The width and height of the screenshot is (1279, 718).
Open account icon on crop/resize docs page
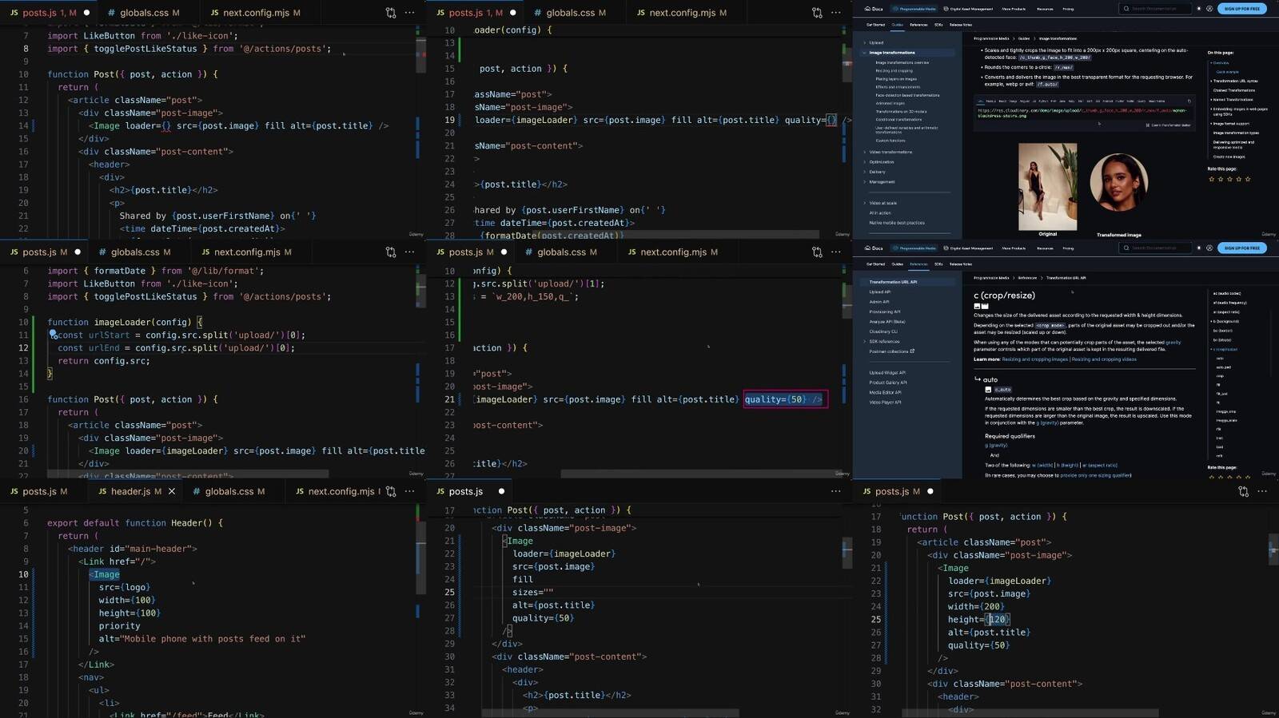pyautogui.click(x=1209, y=248)
